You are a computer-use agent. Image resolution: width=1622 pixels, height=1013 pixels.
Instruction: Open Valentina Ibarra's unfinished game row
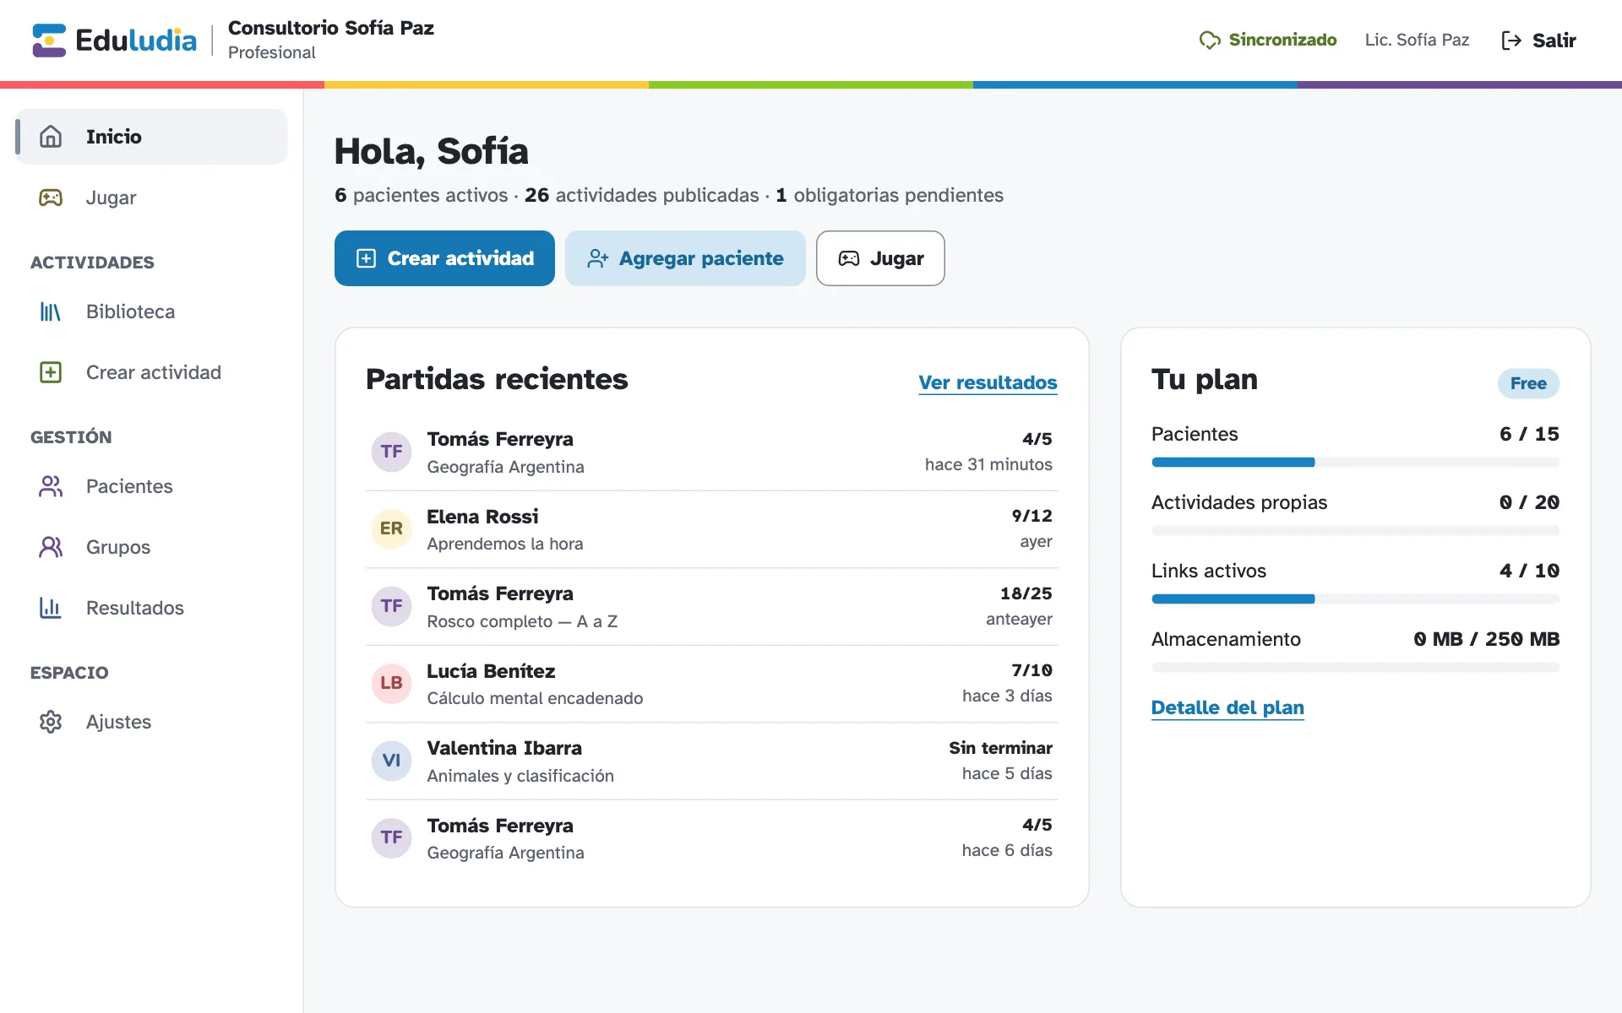711,761
